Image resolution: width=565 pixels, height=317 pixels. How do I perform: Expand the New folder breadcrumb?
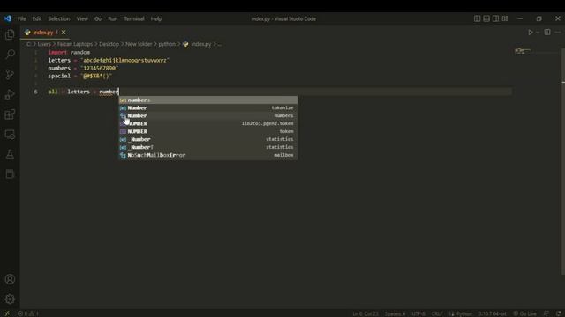(139, 44)
